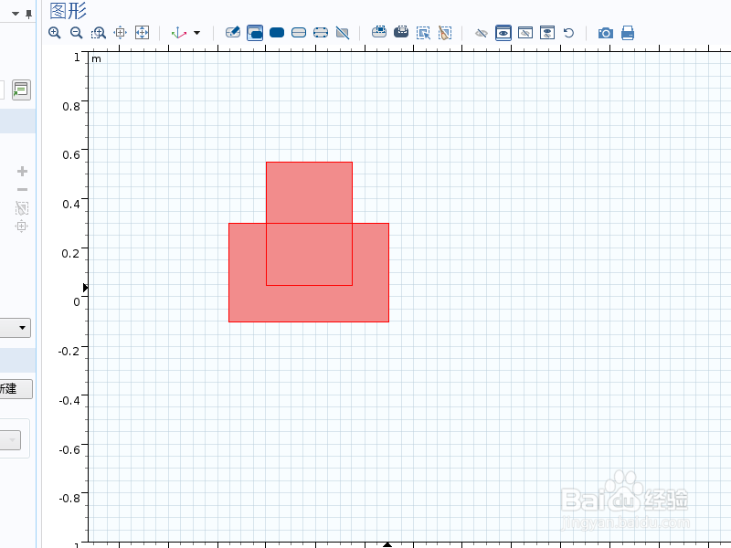Click the pencil sketch mode icon
The image size is (731, 548).
point(233,33)
